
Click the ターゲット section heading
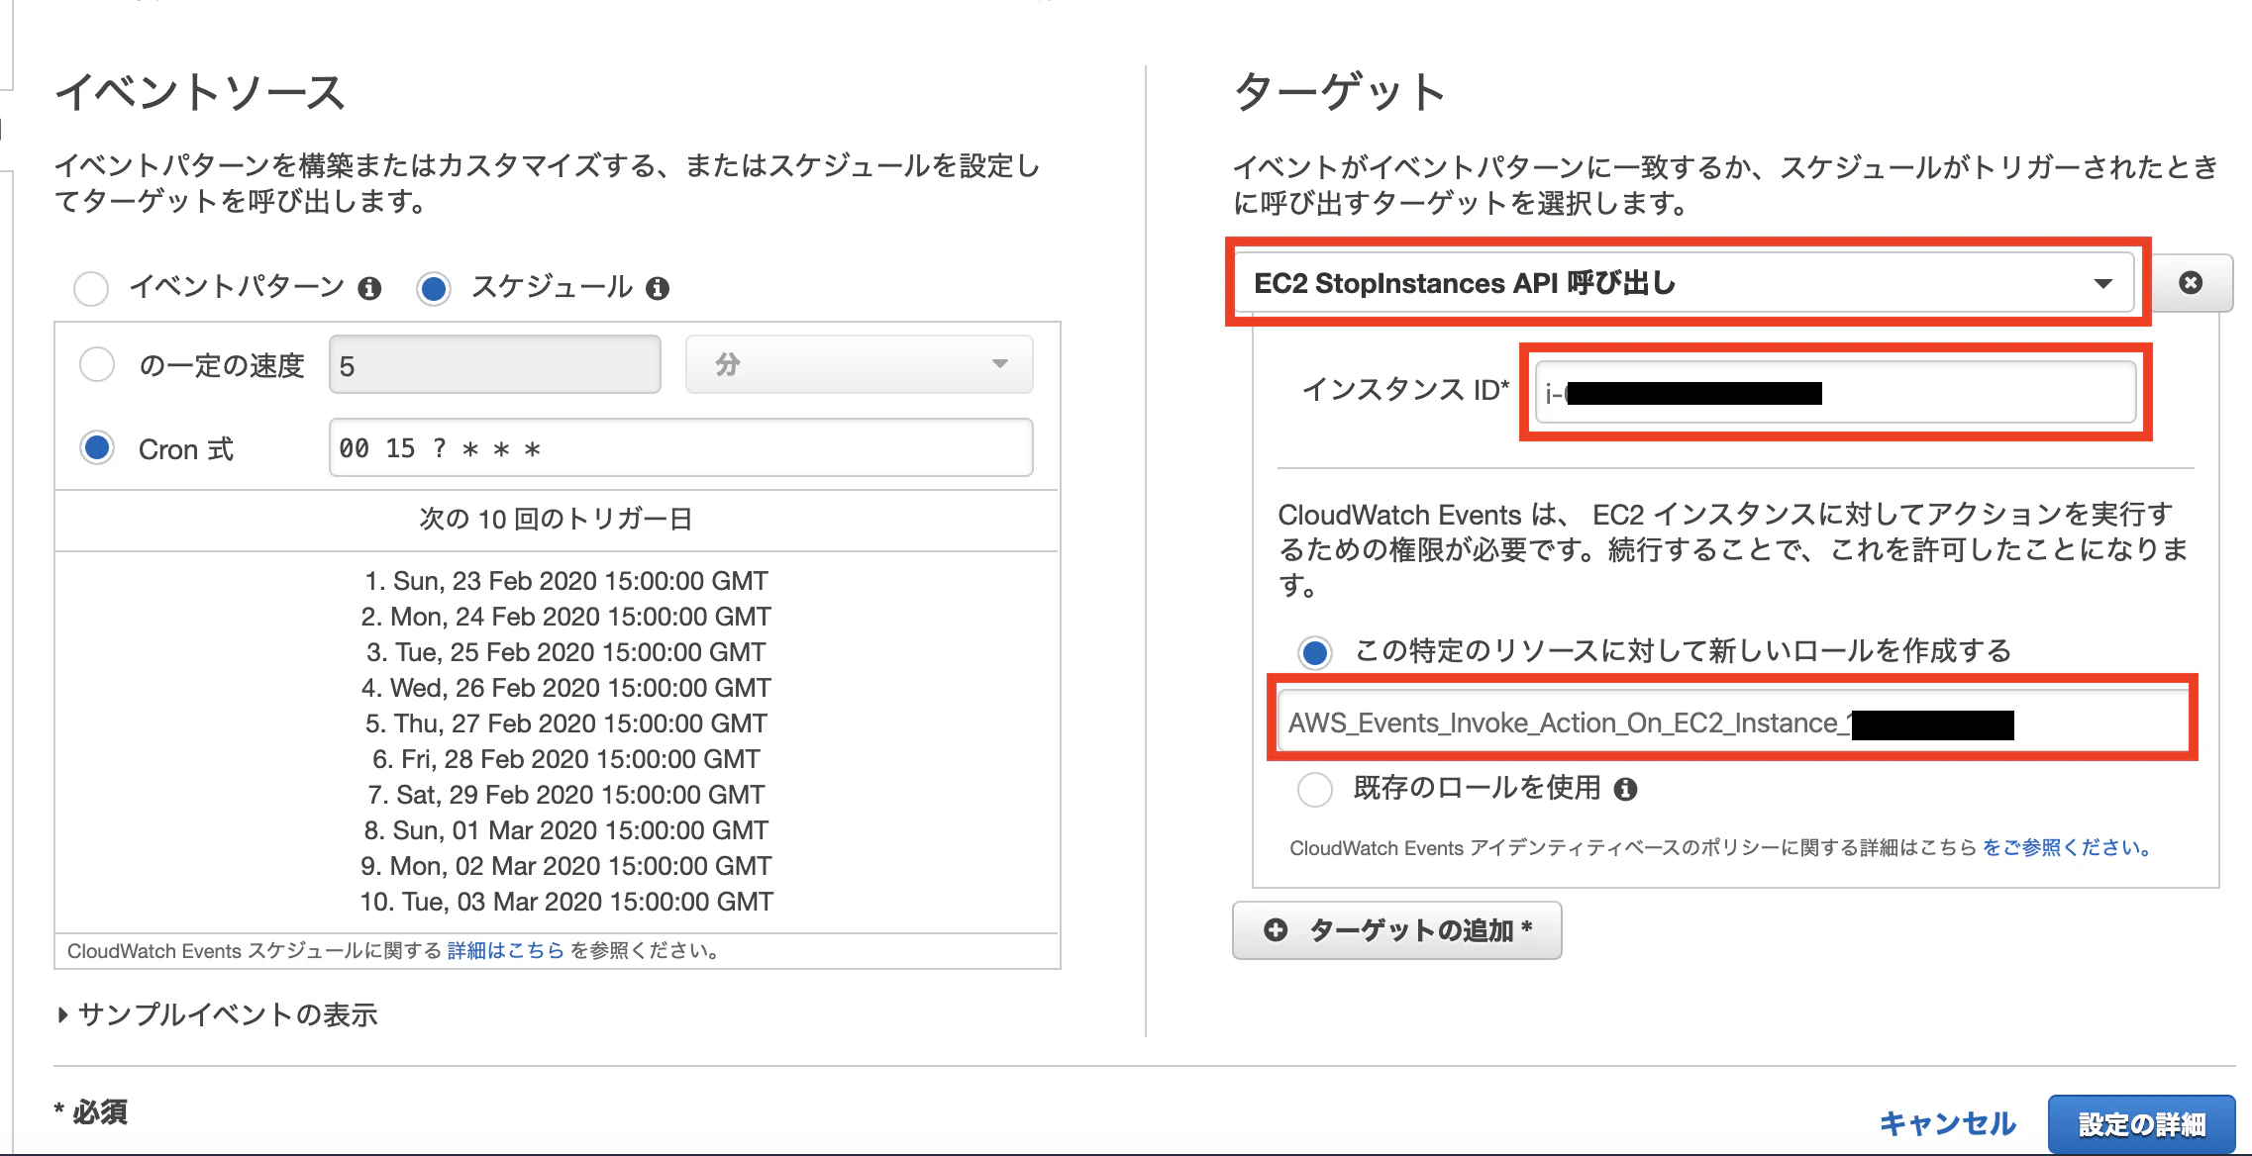click(x=1340, y=92)
